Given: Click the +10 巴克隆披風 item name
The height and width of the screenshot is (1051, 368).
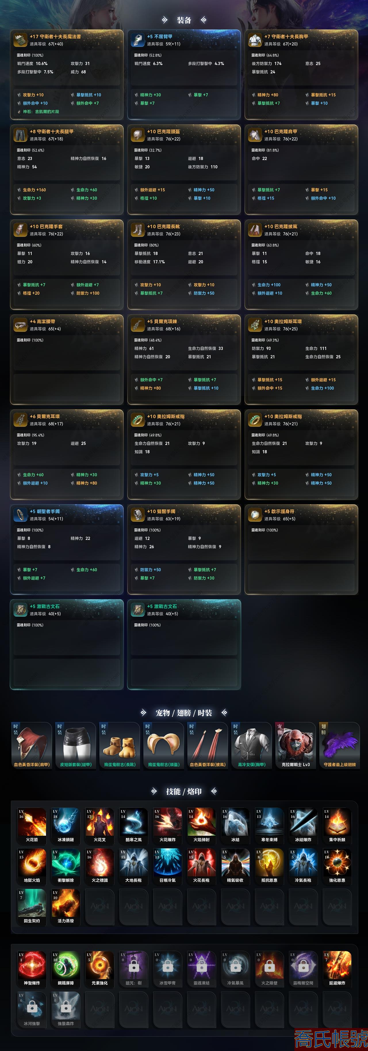Looking at the screenshot, I should [x=280, y=226].
